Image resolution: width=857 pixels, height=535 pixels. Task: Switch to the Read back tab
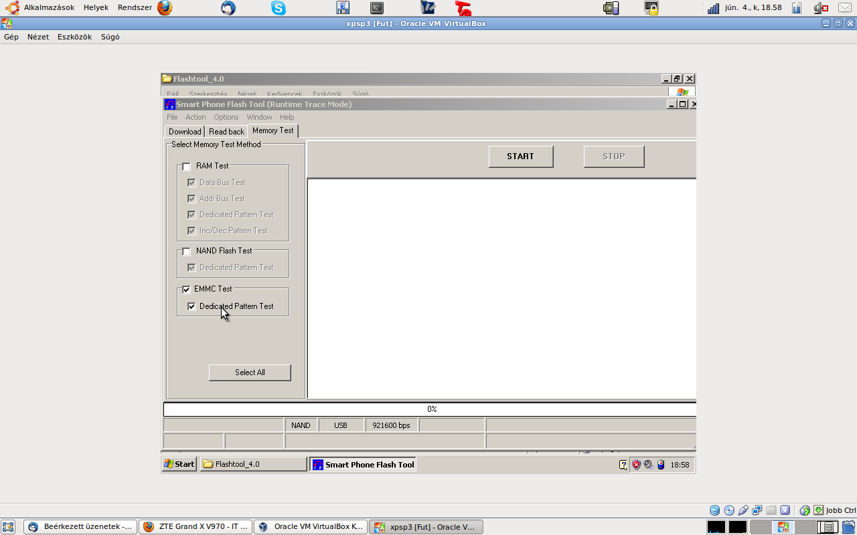click(x=226, y=132)
